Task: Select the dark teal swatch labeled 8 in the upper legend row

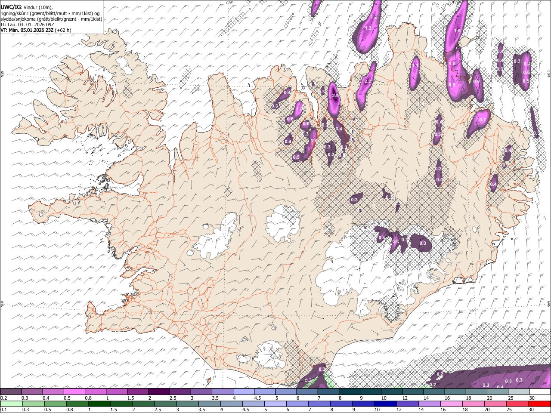Action: coord(349,392)
